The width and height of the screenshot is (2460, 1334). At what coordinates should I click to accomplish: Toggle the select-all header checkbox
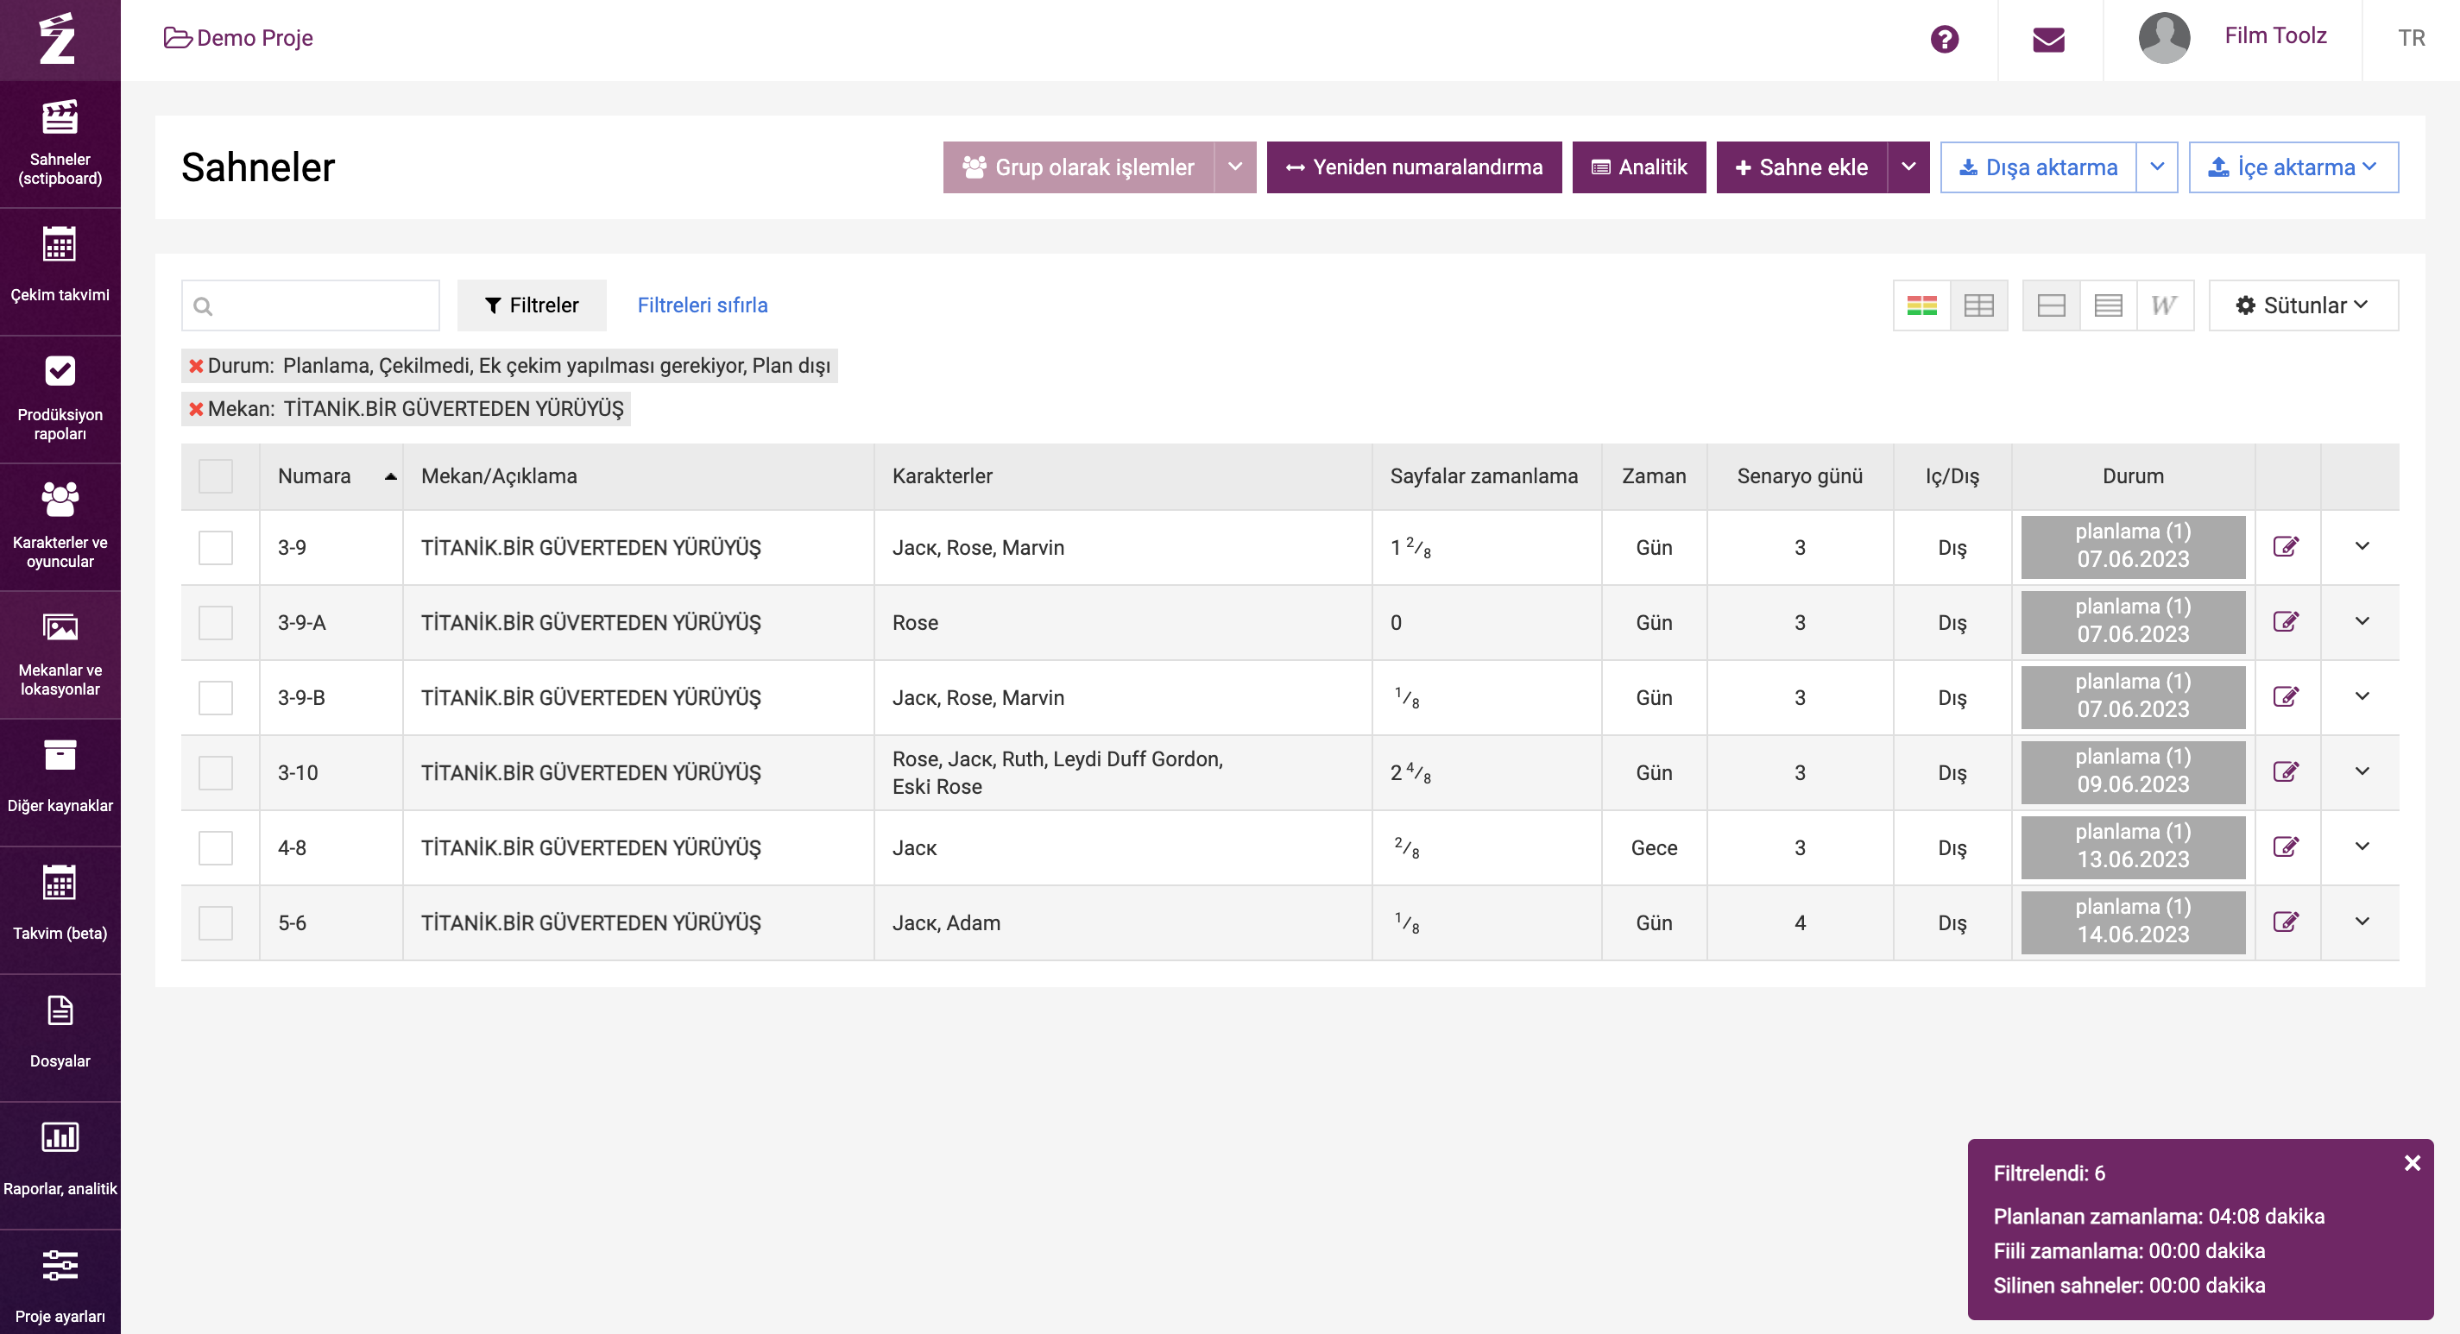tap(215, 476)
